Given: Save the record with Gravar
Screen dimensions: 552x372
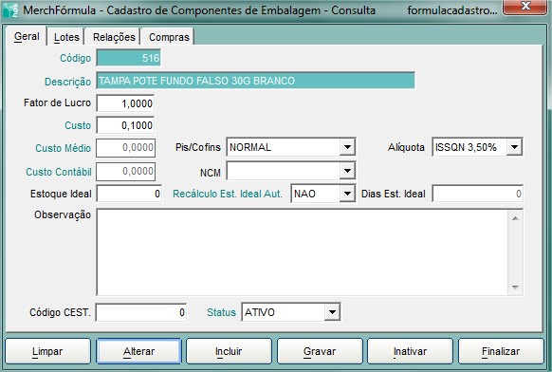Looking at the screenshot, I should pyautogui.click(x=320, y=351).
